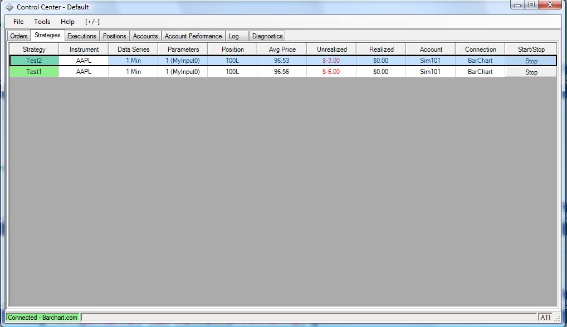Close the Control Center window
This screenshot has height=327, width=567.
click(550, 5)
